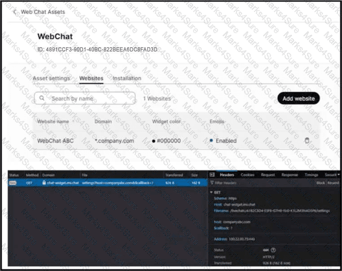Click the lock icon beside chat-widget domain
Screen dimensions: 342x271
(44, 182)
